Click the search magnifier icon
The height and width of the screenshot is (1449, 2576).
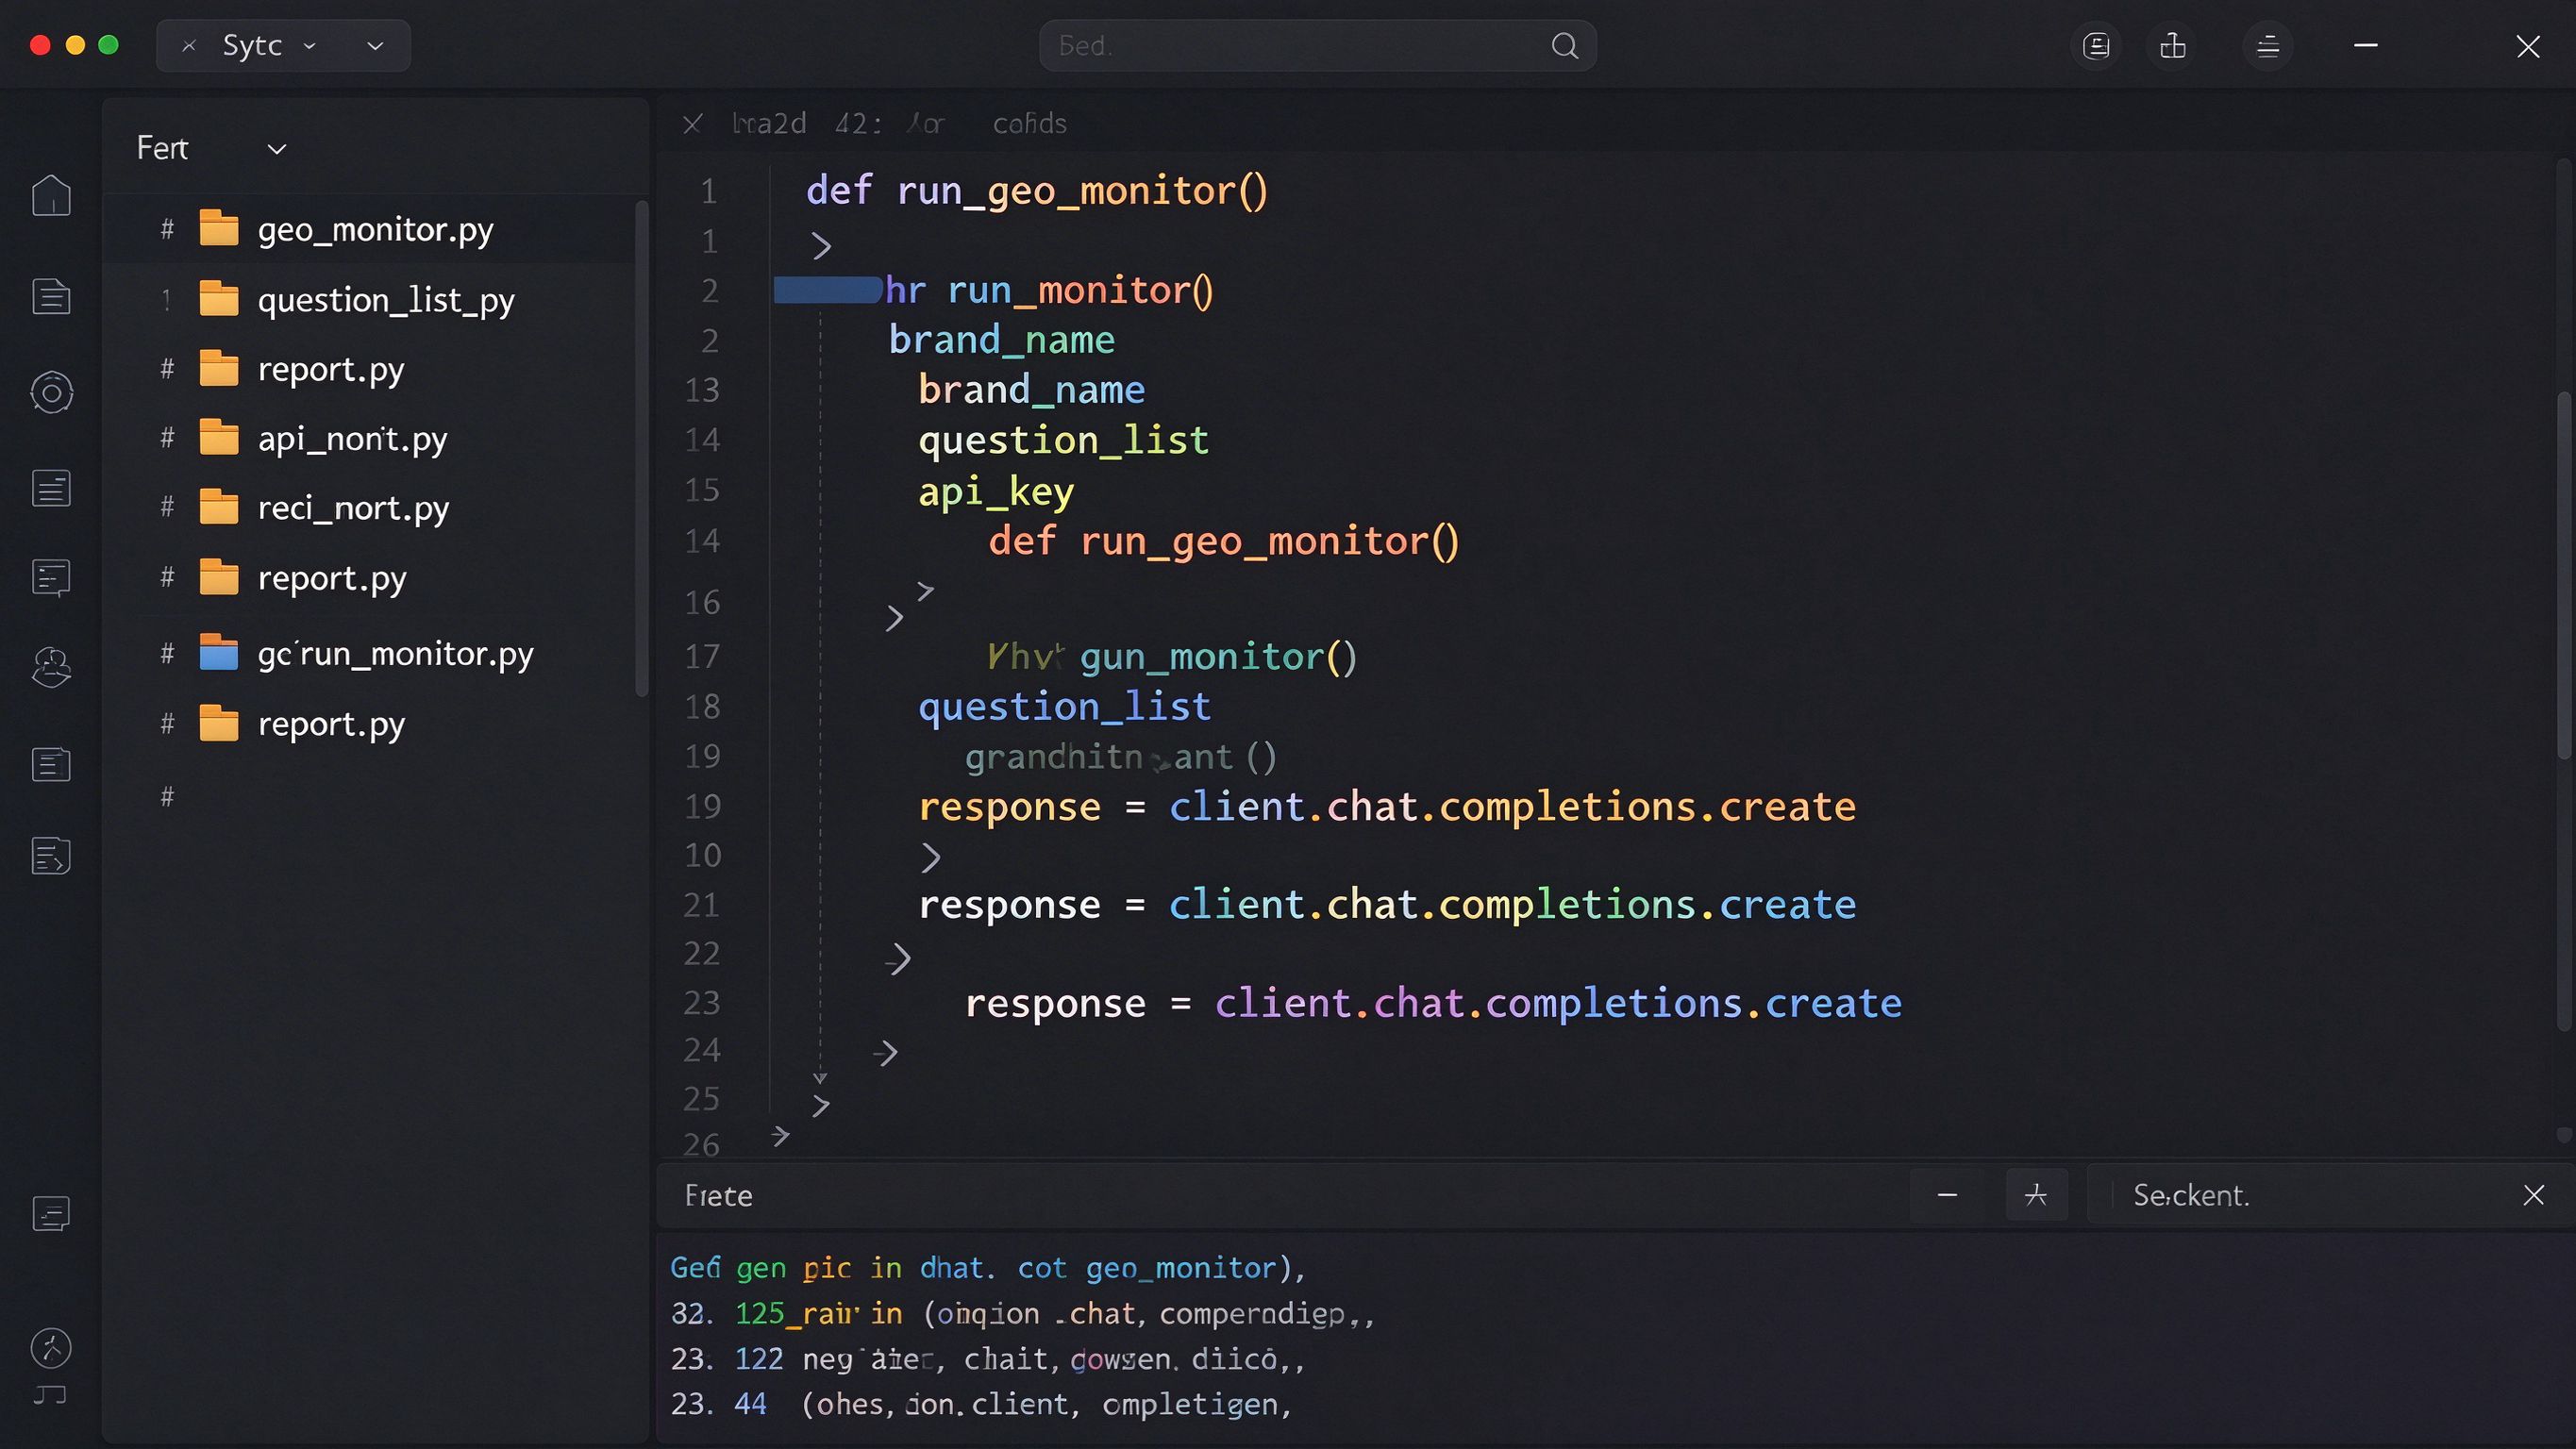pyautogui.click(x=1565, y=46)
